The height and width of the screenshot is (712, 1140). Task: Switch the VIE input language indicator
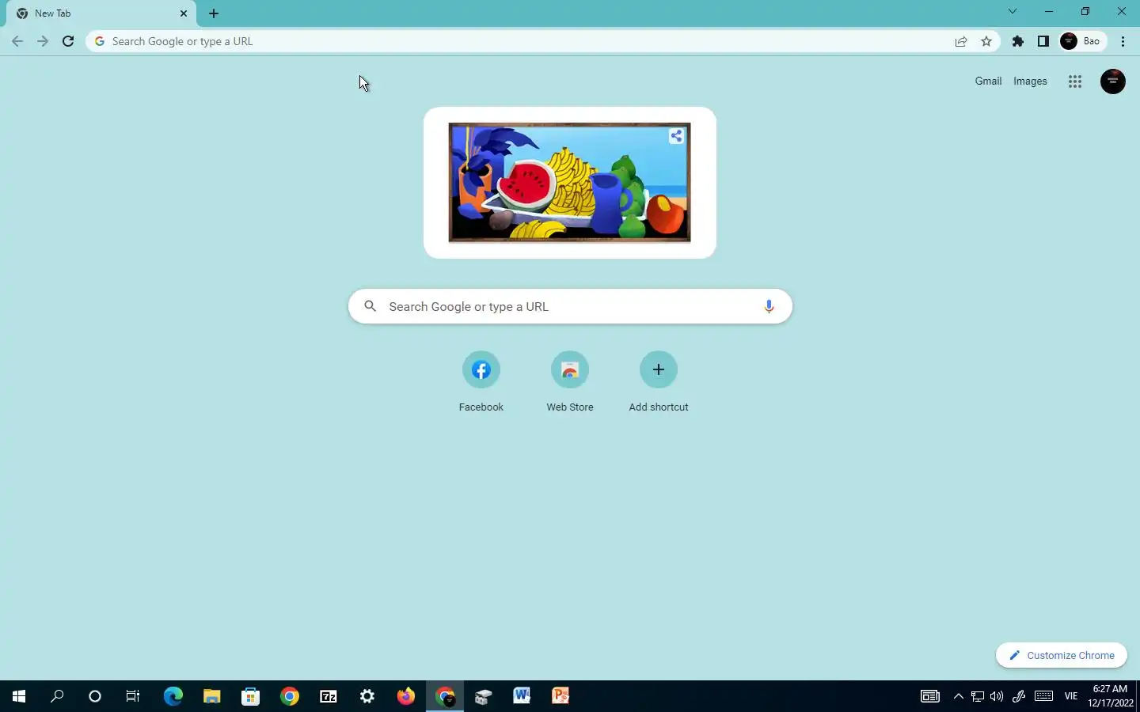click(1071, 696)
